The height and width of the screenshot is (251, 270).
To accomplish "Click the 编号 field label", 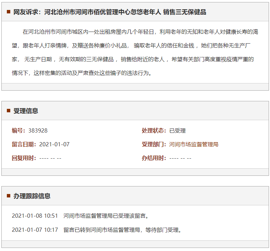I will point(18,130).
